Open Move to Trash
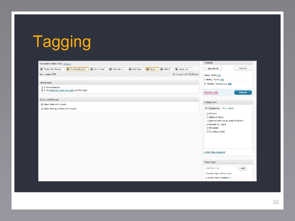 coord(211,92)
